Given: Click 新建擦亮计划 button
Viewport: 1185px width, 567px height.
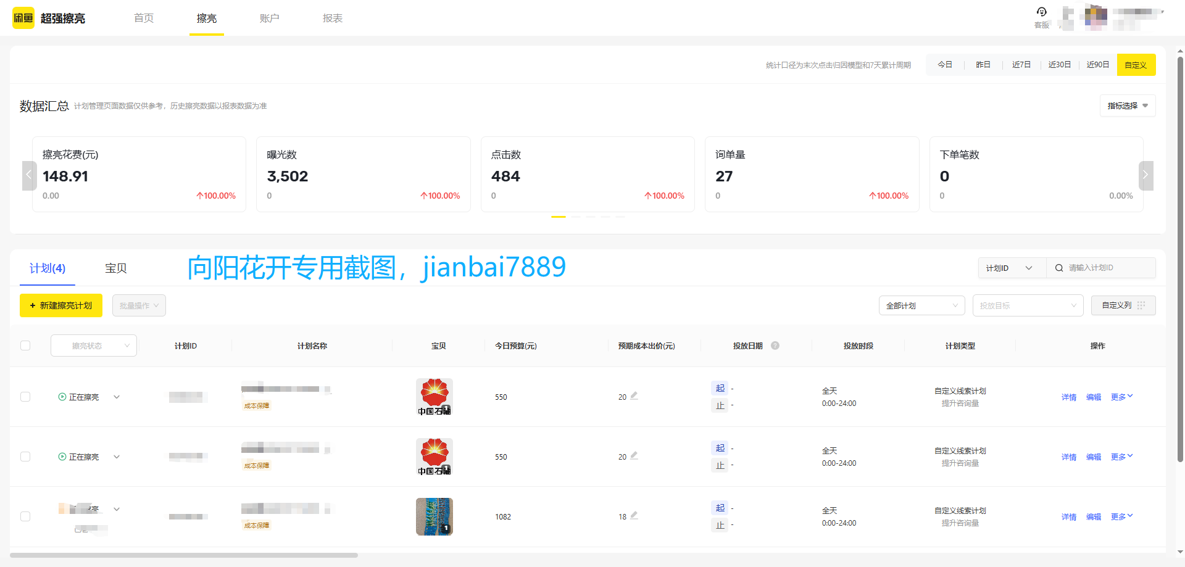Looking at the screenshot, I should coord(61,305).
